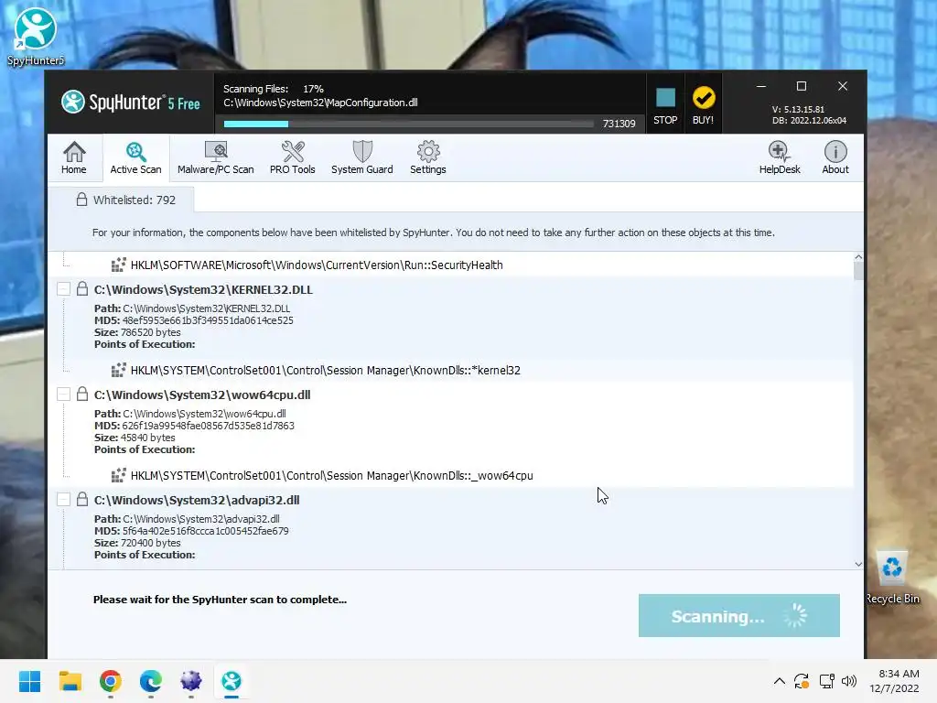Collapse the advapi32.dll entry
The height and width of the screenshot is (703, 937).
click(63, 500)
